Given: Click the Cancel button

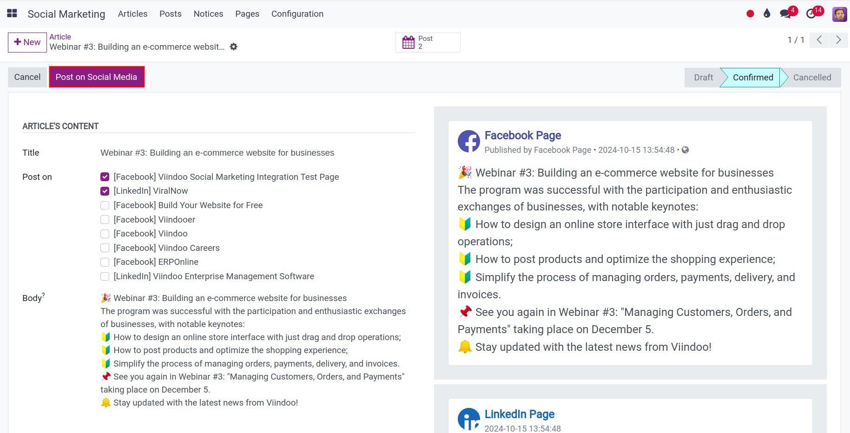Looking at the screenshot, I should (x=27, y=77).
